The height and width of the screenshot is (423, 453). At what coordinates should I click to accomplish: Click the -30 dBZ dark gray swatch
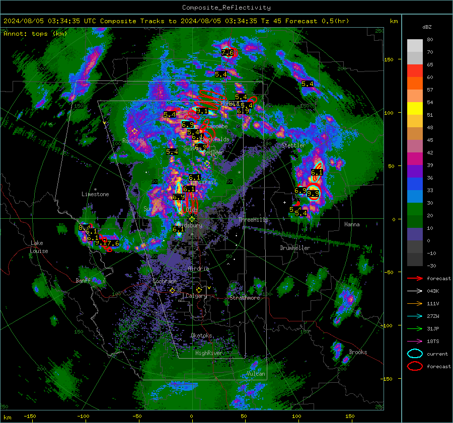415,260
